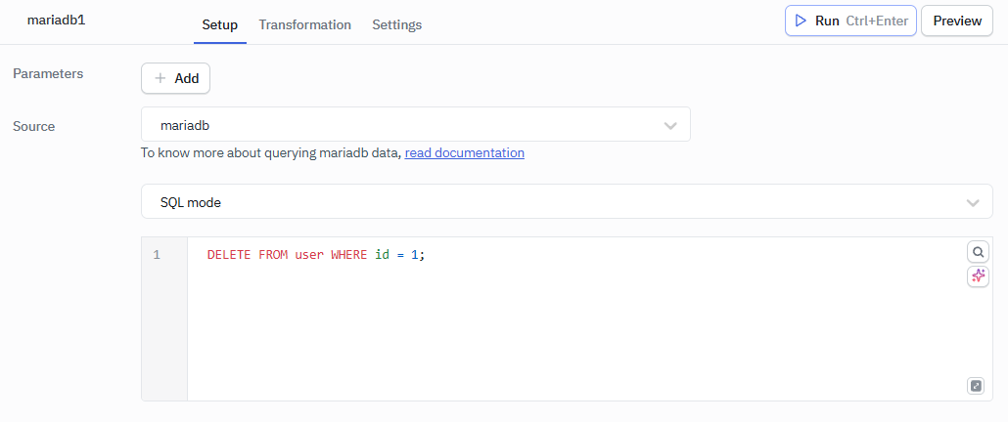
Task: Click the chevron arrow on SQL mode selector
Action: coord(972,202)
